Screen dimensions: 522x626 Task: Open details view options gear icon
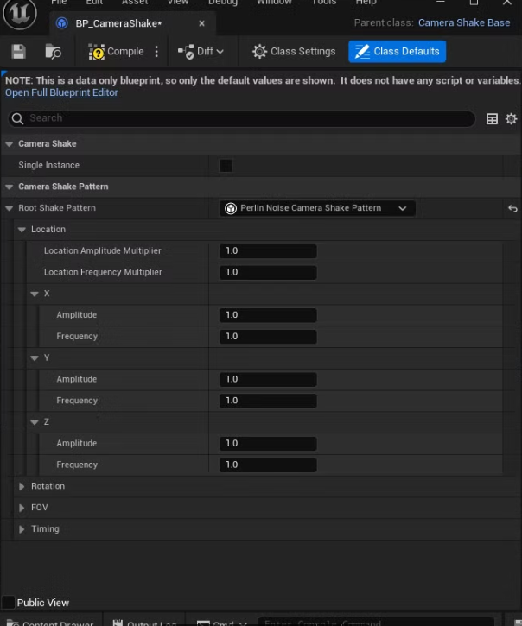[512, 118]
